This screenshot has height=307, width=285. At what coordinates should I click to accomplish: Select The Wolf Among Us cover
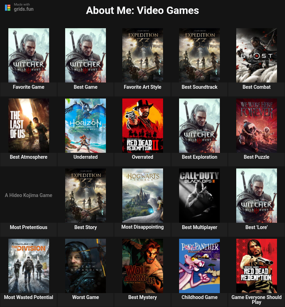142,266
